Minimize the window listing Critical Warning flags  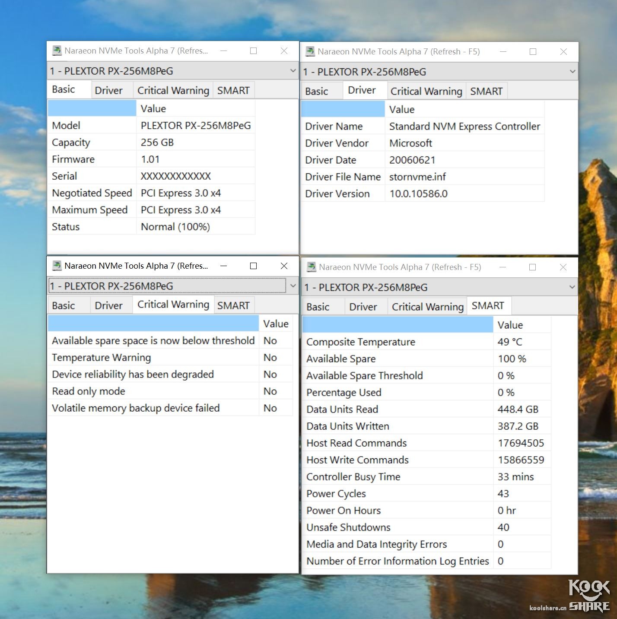(223, 266)
